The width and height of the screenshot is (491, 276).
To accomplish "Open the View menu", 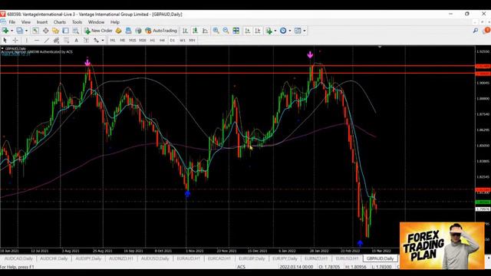I will tap(26, 22).
